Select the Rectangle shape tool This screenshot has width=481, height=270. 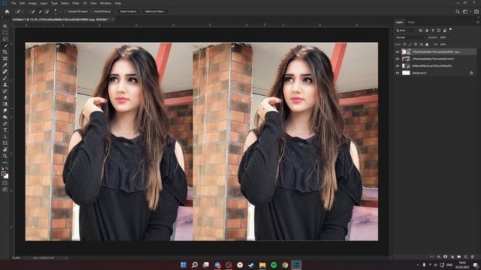tap(5, 143)
